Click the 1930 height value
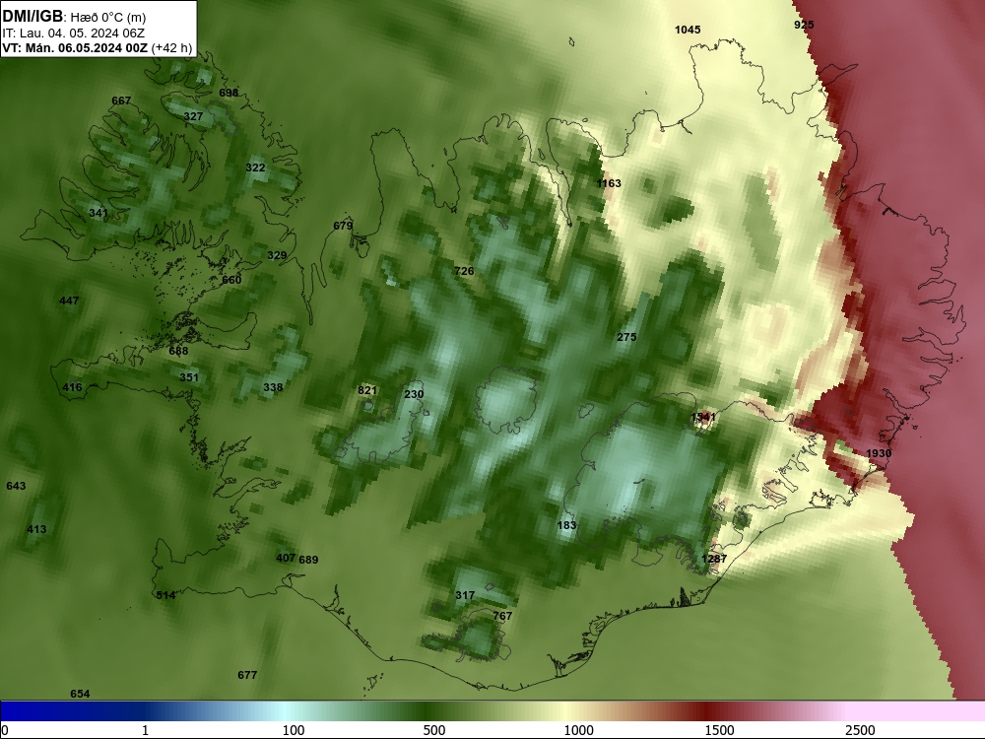The image size is (985, 739). tap(879, 453)
